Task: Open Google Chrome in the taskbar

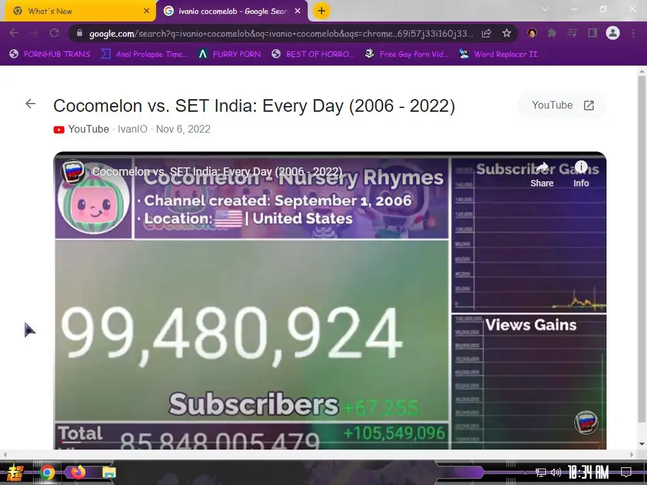Action: [47, 472]
